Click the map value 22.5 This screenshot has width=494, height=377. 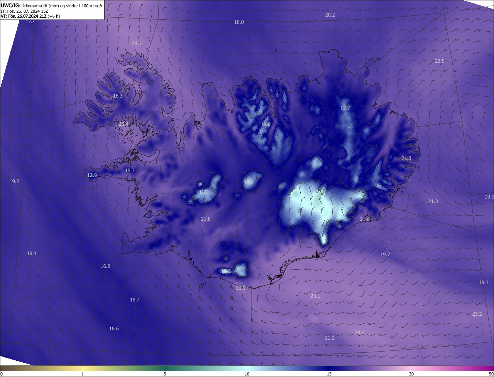440,61
